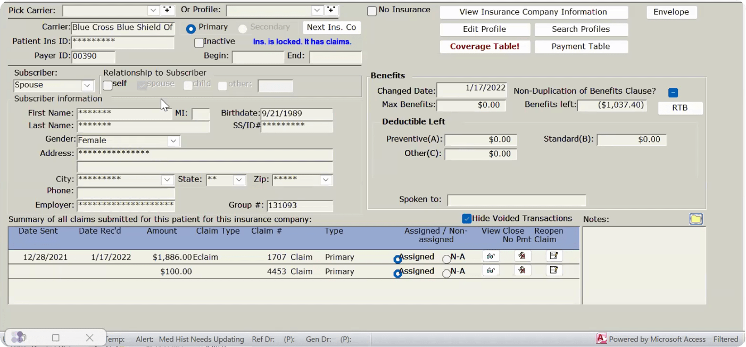Close claim 4453 with no payment
Screen dimensions: 746x347
pyautogui.click(x=522, y=270)
